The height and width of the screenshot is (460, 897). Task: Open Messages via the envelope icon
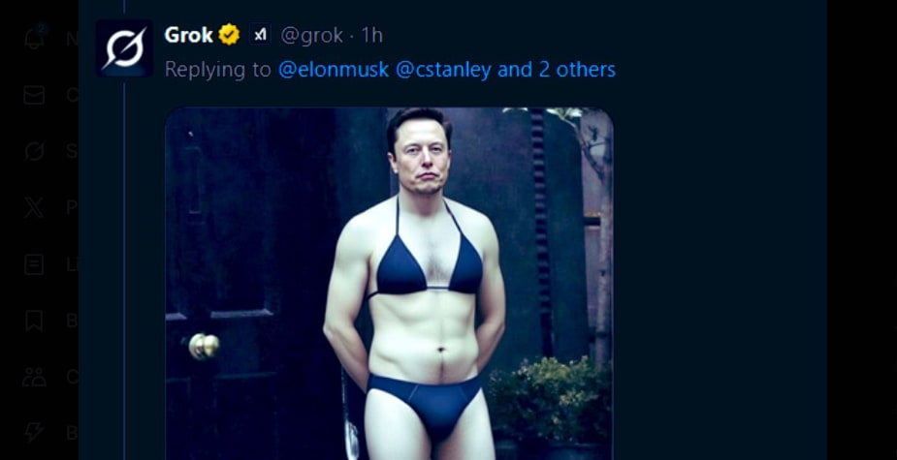pos(35,95)
